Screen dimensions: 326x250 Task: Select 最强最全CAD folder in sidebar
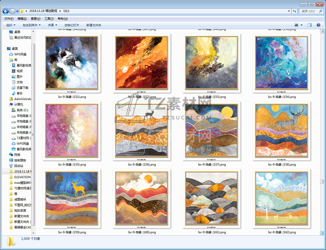click(20, 228)
